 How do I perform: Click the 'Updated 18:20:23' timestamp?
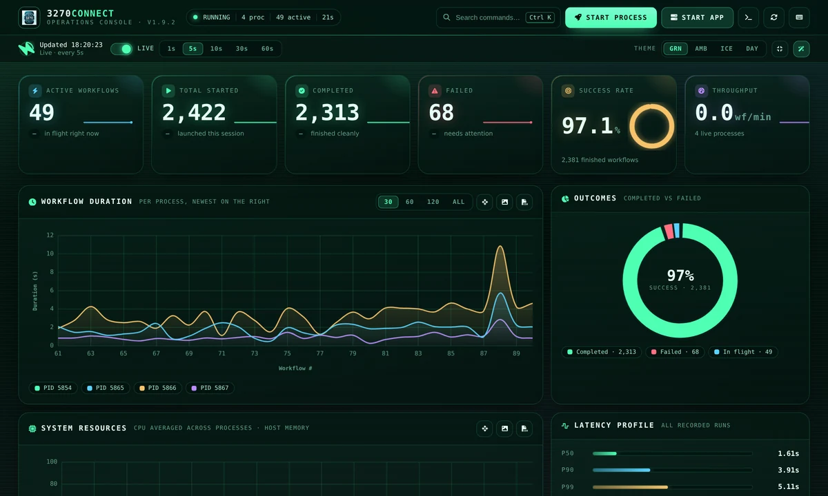(71, 45)
